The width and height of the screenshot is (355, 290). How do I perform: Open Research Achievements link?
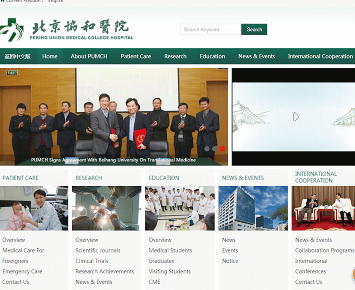(105, 271)
